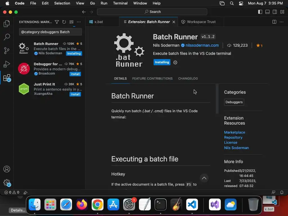Open the FEATURE CONTRIBUTIONS tab
Screen dimensions: 288x216
click(x=152, y=78)
